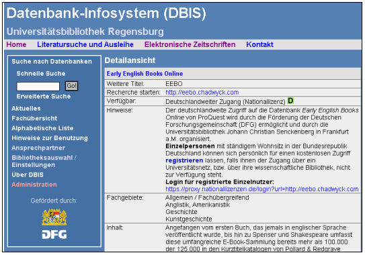Go to Literatursuche und Ausleihe
Viewport: 365px width, 255px height.
(x=85, y=44)
